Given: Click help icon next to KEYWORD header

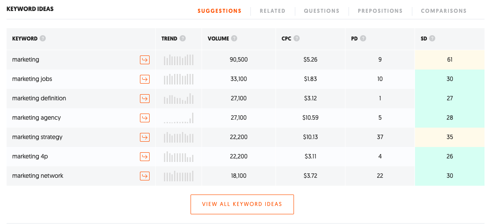Looking at the screenshot, I should [x=43, y=39].
